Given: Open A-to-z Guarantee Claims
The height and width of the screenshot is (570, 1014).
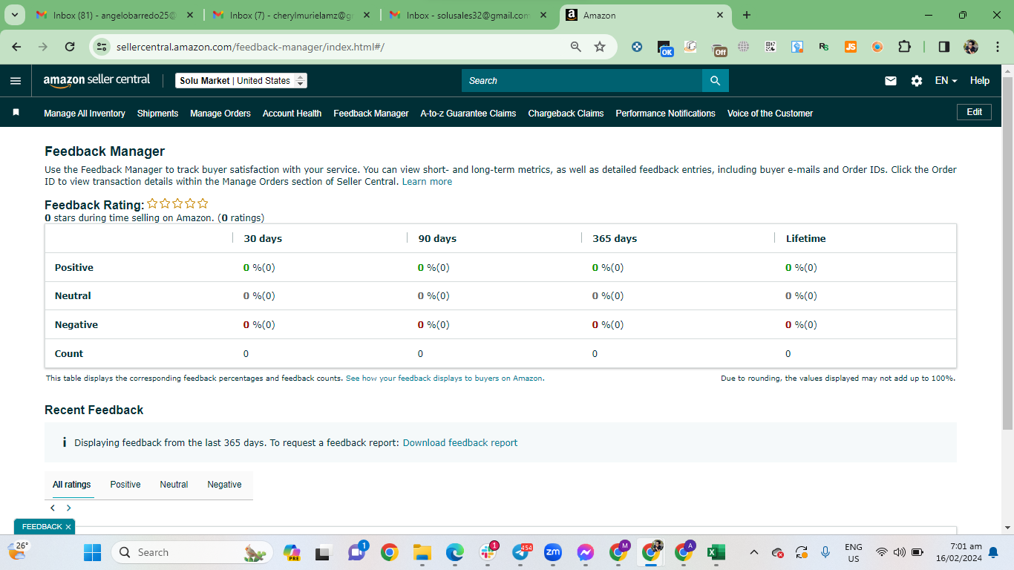Looking at the screenshot, I should point(468,114).
